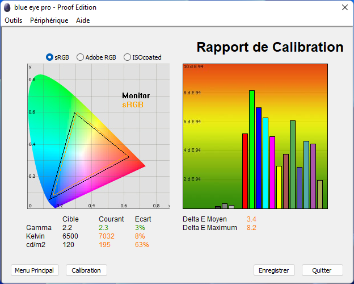Switch to the ISOcoated radio option
354x284 pixels.
tap(128, 57)
